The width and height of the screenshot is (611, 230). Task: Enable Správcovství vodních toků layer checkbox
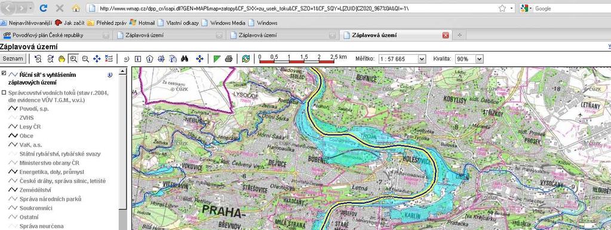coord(4,92)
